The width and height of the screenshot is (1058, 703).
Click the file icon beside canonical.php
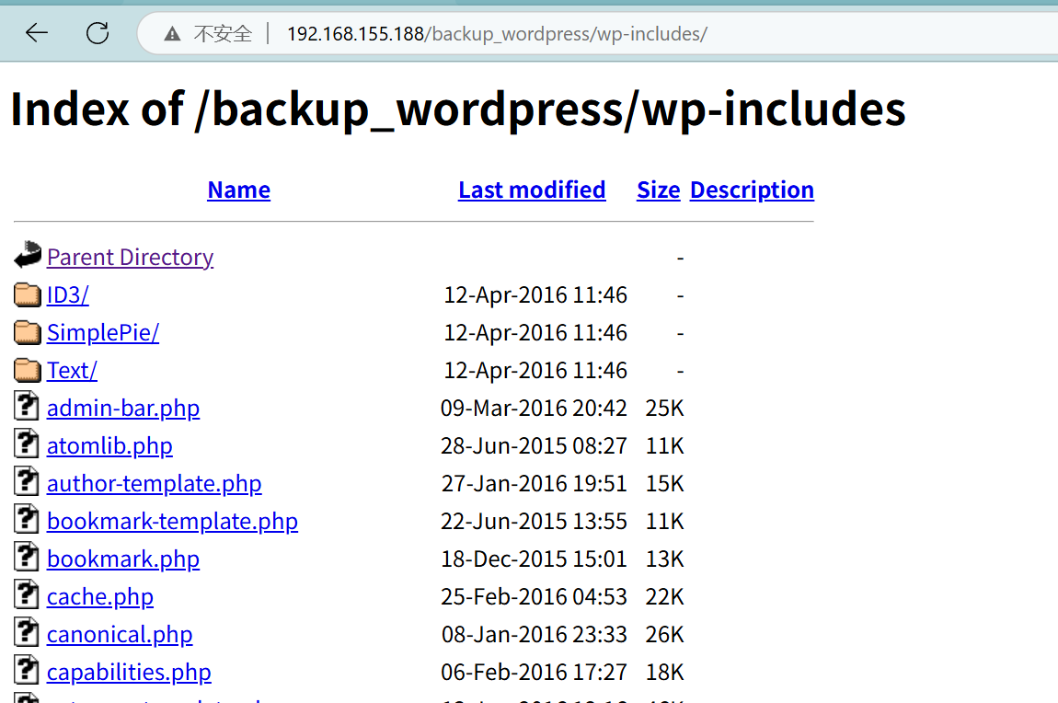tap(27, 632)
